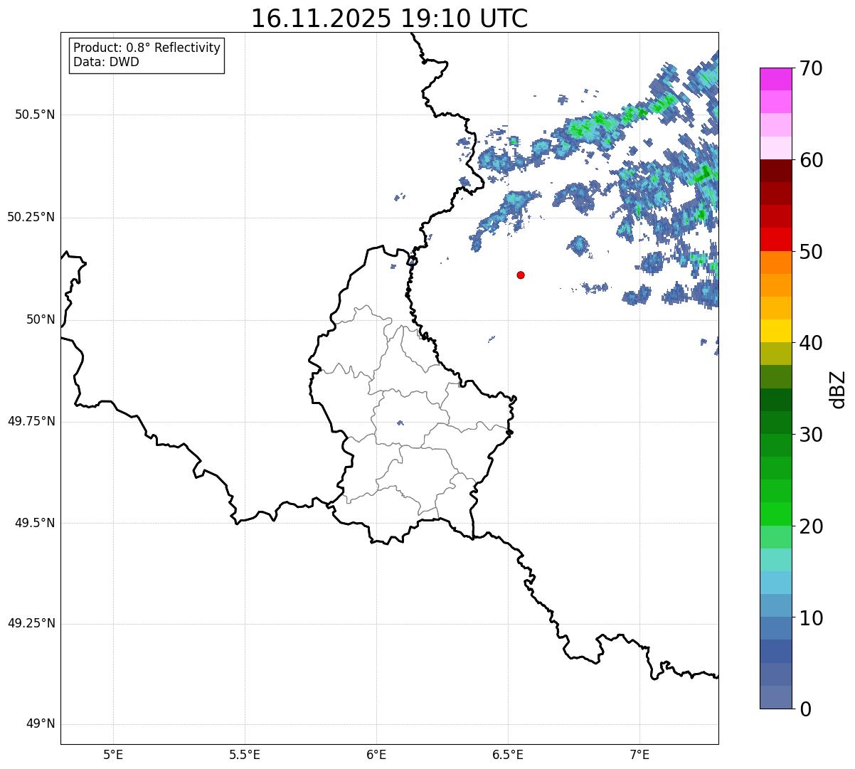
Task: Click the colorbar label 50
Action: pos(811,252)
